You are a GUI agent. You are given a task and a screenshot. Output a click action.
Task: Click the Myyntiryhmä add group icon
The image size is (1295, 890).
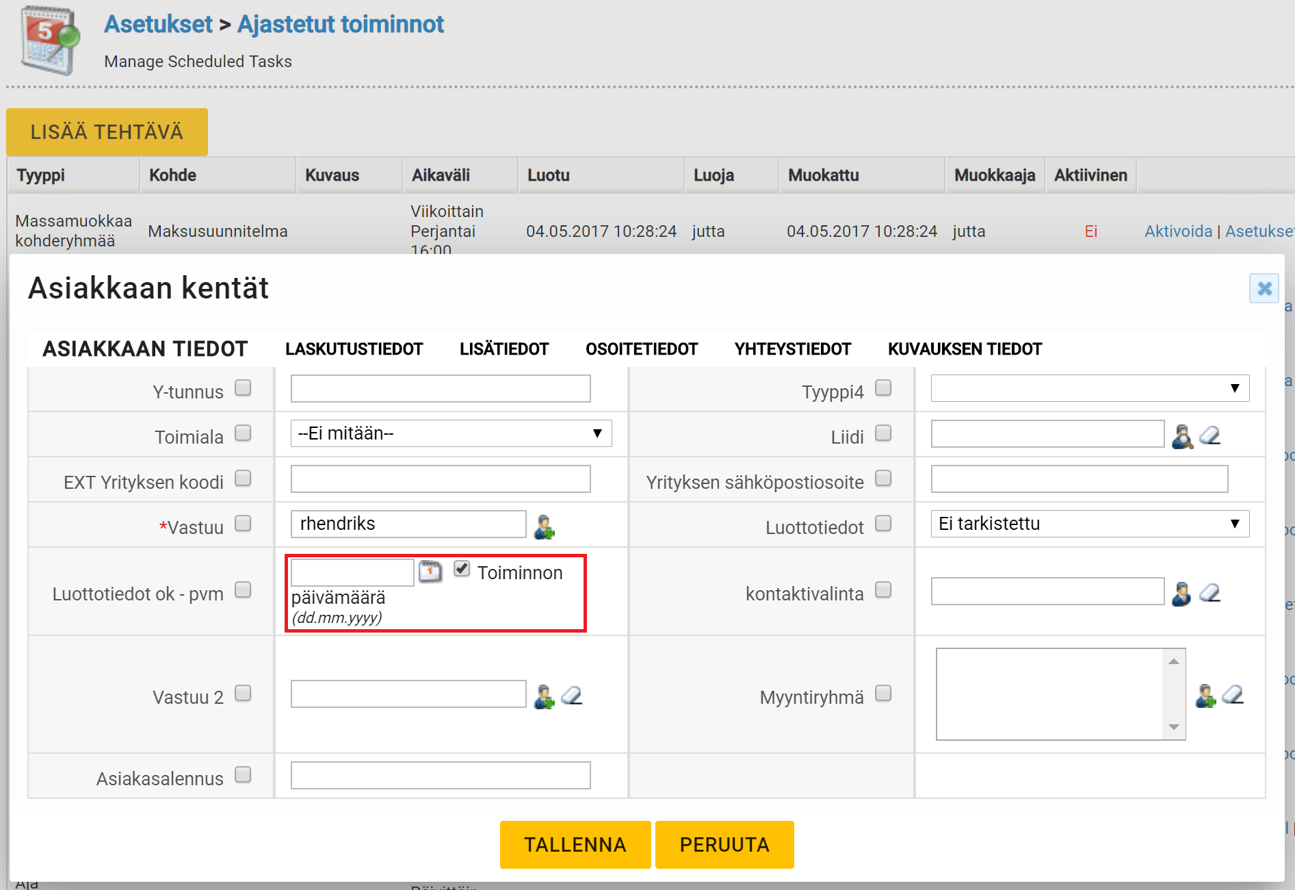point(1205,696)
